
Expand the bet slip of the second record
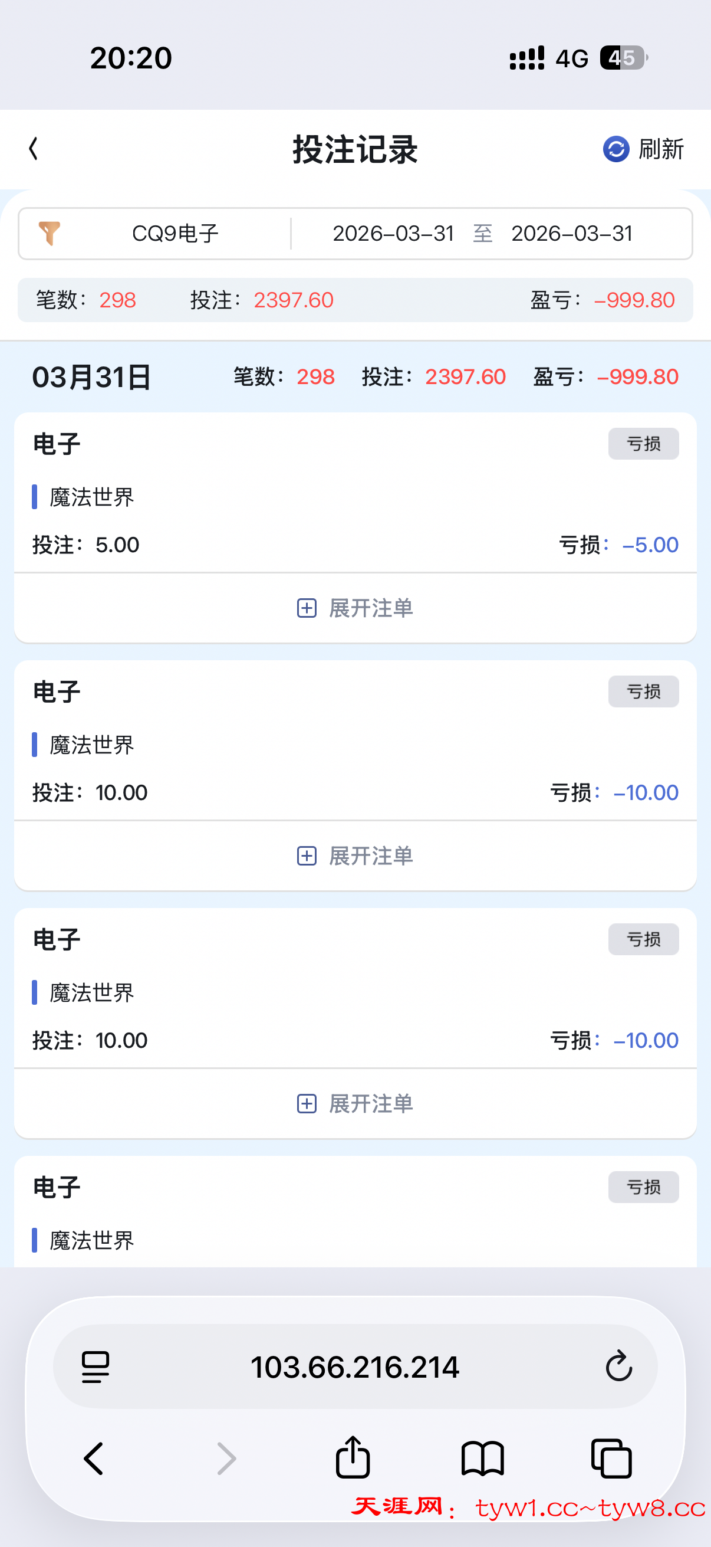[x=355, y=856]
